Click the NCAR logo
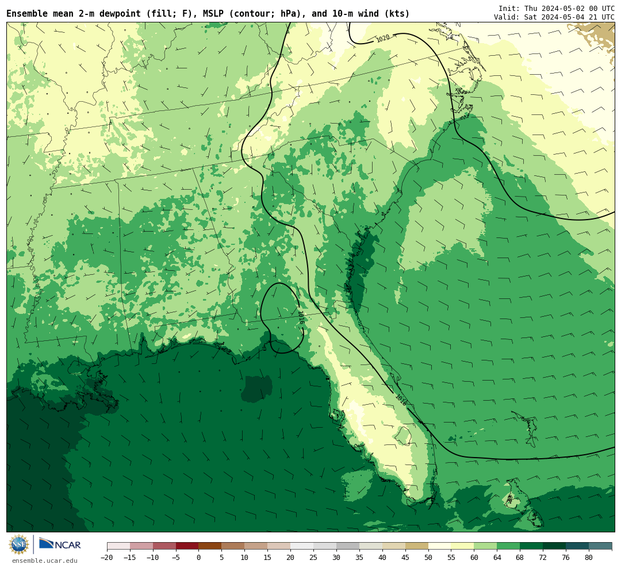The image size is (621, 568). point(60,544)
